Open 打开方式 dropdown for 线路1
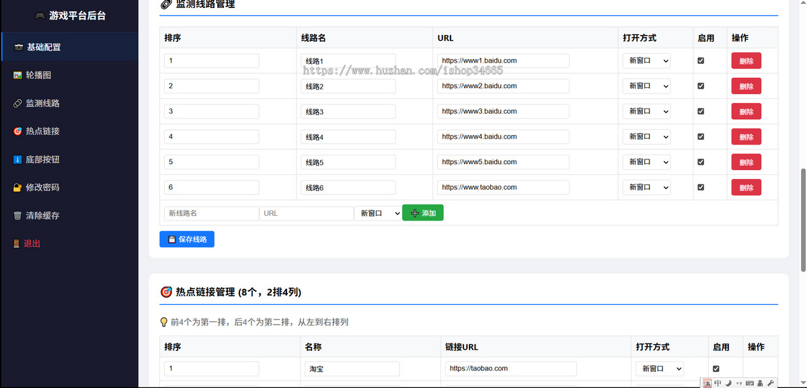 (646, 61)
